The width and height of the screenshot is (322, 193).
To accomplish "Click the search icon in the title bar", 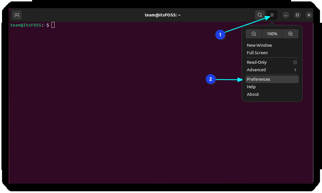I will 260,15.
